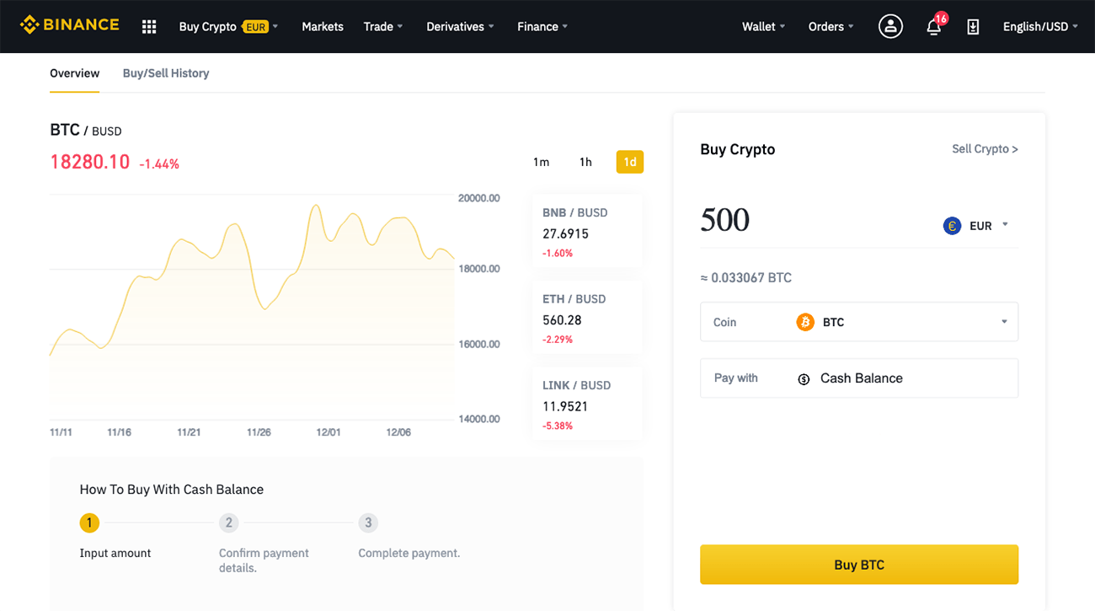Click step 1 Input amount indicator
Viewport: 1095px width, 611px height.
(89, 523)
